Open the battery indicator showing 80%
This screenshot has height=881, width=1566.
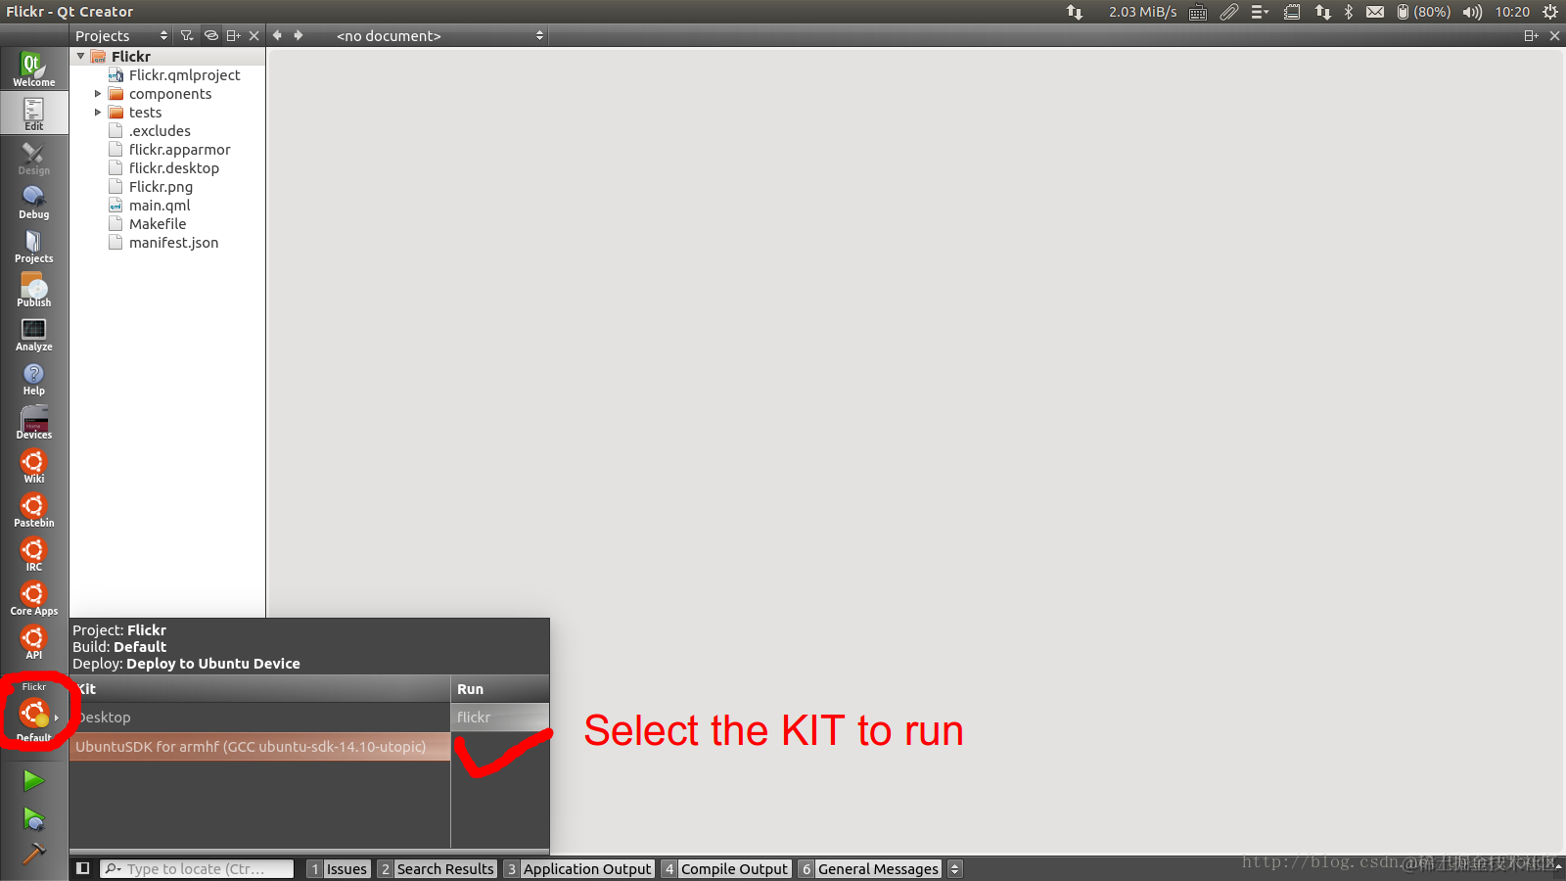1423,12
